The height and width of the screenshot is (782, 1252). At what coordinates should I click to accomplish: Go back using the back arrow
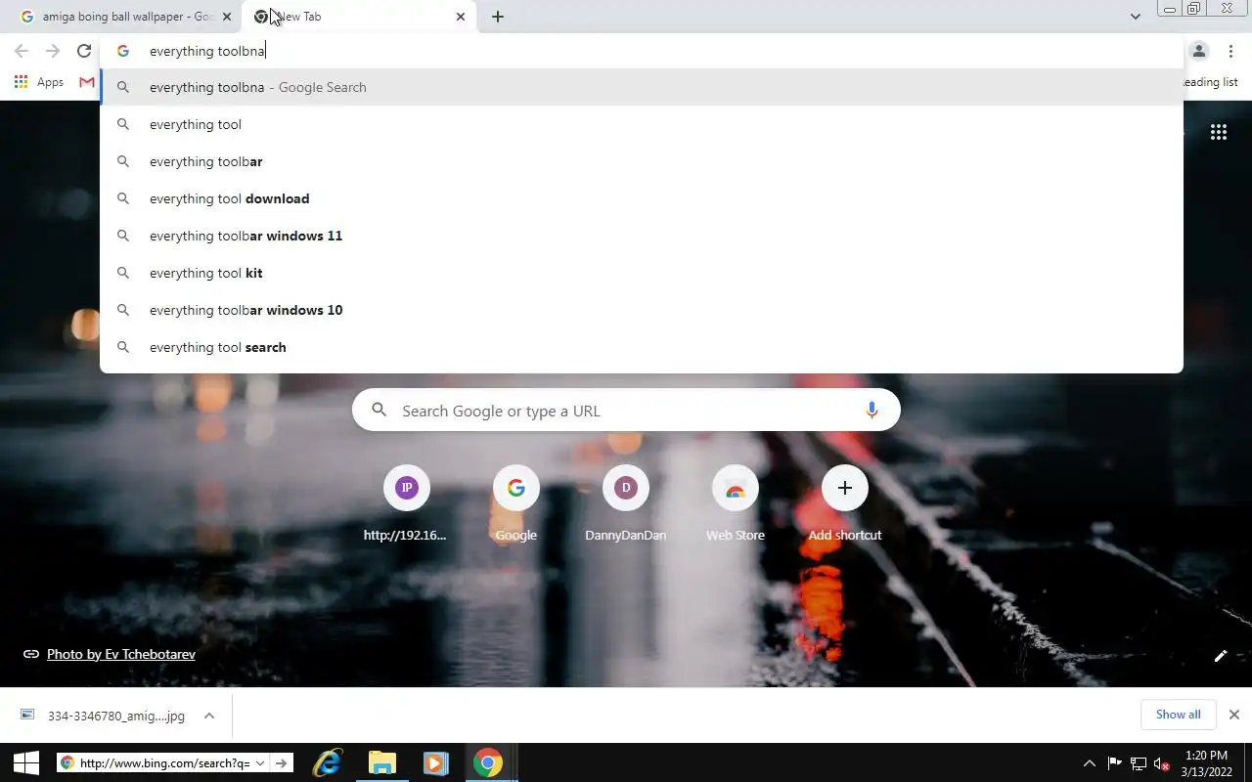pyautogui.click(x=22, y=51)
